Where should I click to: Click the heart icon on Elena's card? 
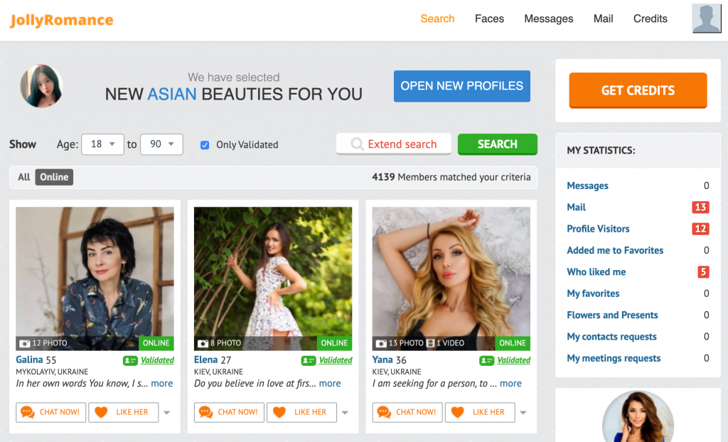[x=279, y=412]
